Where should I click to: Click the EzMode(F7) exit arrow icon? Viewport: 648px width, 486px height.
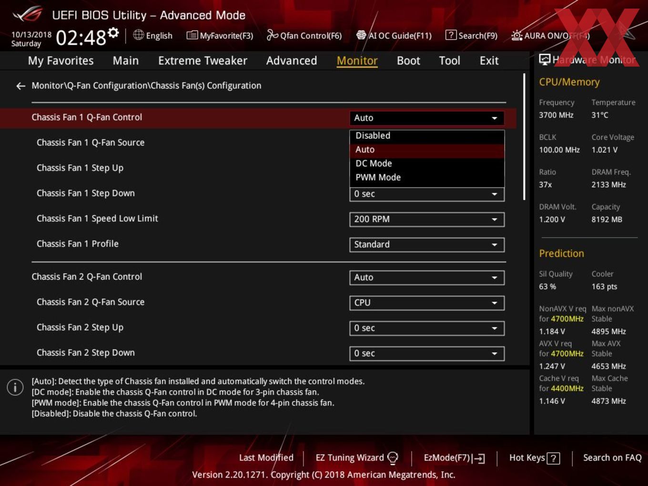tap(478, 458)
